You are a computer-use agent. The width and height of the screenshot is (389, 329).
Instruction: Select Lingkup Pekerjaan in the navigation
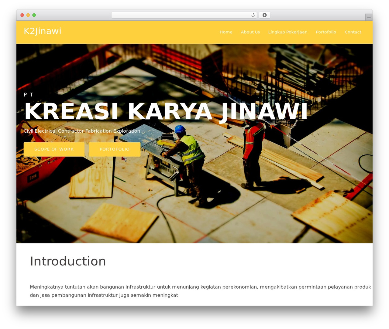(x=288, y=32)
